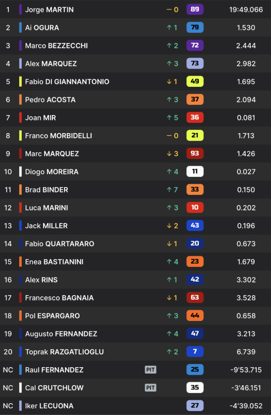Open rider Marco BEZZECCHI's name
Image resolution: width=271 pixels, height=415 pixels.
click(57, 45)
